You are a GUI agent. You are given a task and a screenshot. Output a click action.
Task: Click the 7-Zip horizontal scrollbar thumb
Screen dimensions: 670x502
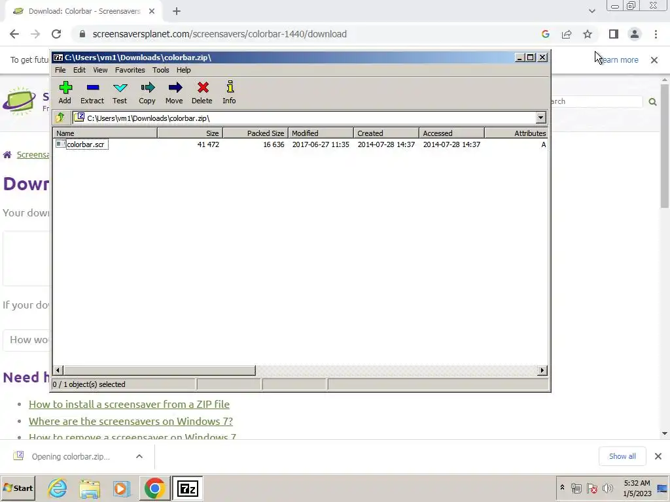pos(160,370)
